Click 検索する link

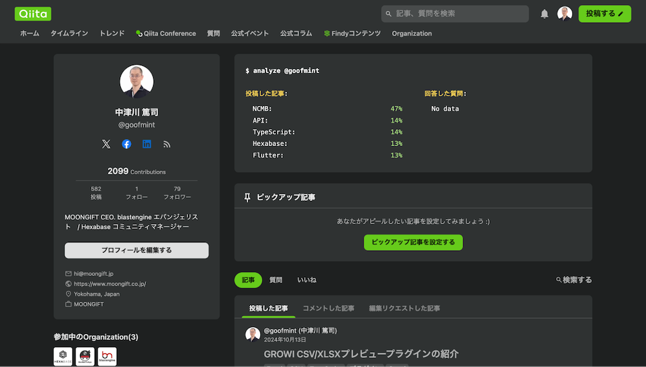pyautogui.click(x=574, y=280)
